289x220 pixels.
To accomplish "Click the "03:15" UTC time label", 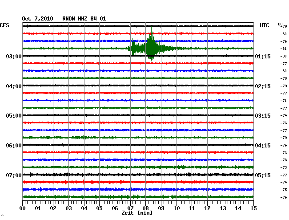I will pyautogui.click(x=263, y=116).
